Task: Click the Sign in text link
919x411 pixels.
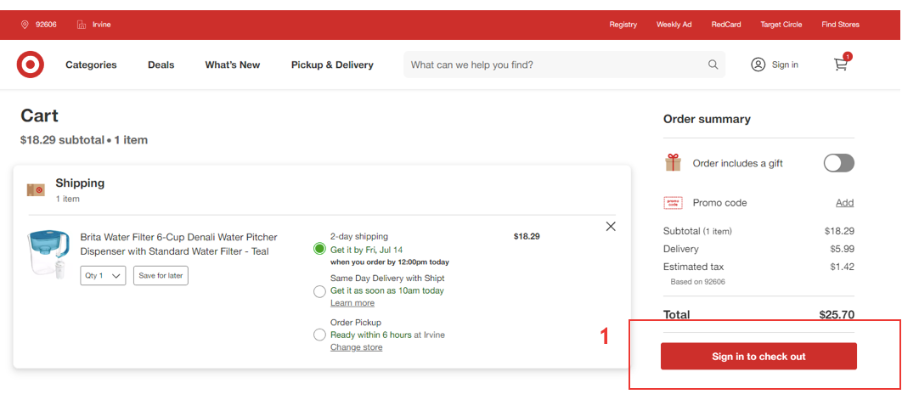Action: (785, 65)
